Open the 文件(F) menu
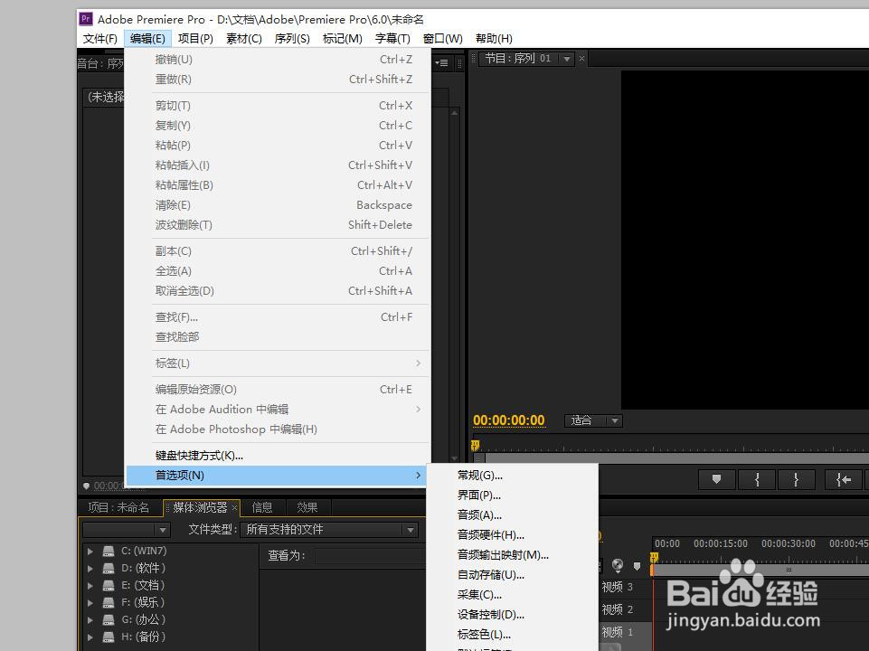 pyautogui.click(x=100, y=38)
